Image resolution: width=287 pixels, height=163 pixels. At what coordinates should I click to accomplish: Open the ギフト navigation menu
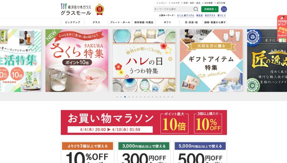[168, 22]
